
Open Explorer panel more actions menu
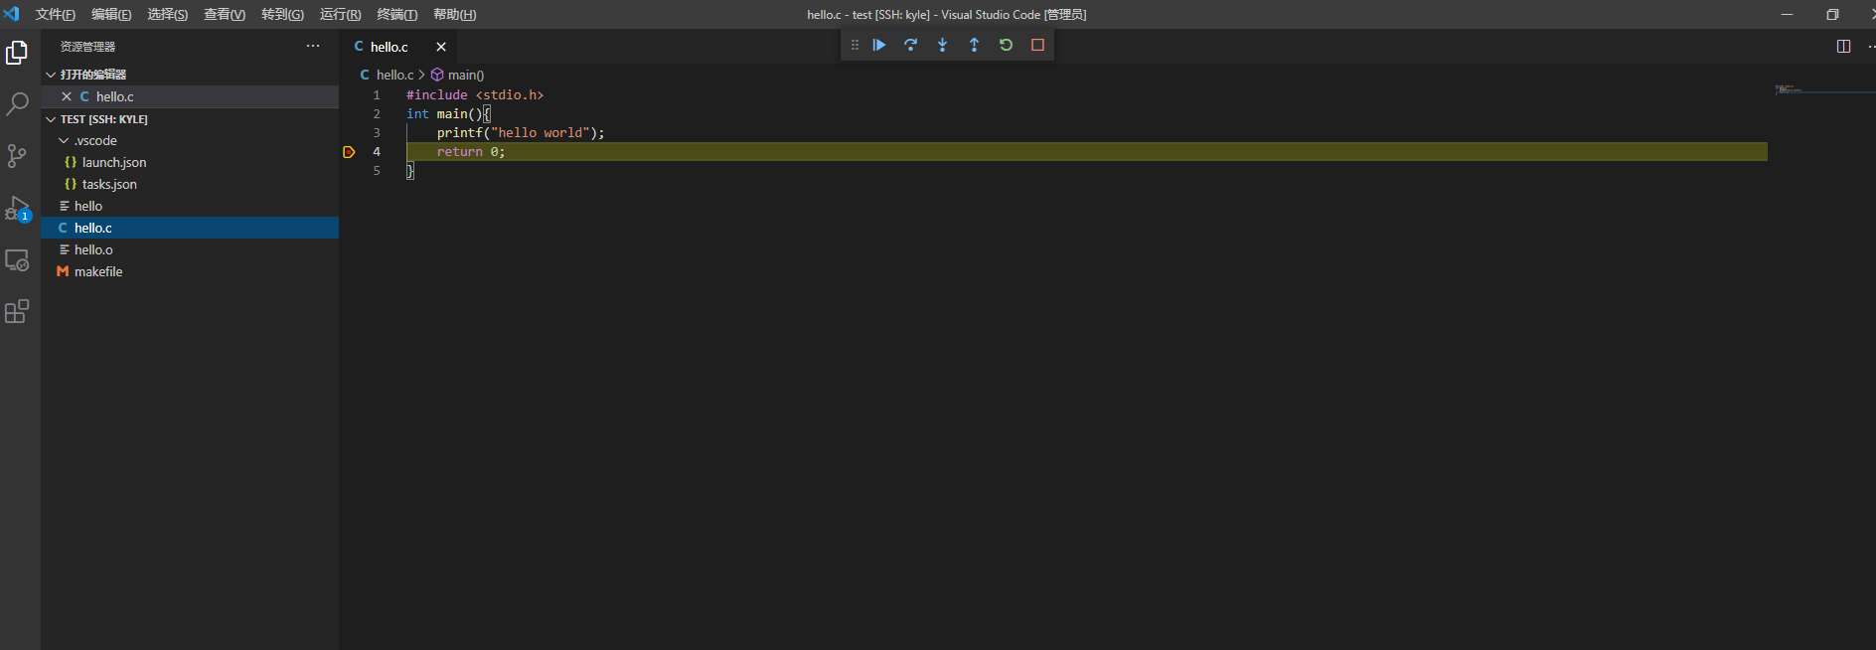pyautogui.click(x=313, y=46)
